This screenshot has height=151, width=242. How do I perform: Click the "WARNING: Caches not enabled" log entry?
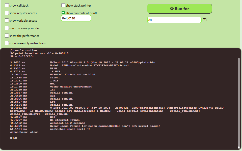[x=72, y=75]
